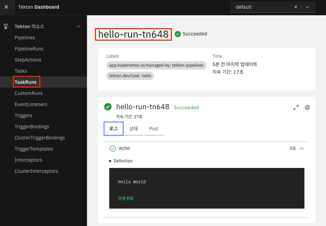Screen dimensions: 326x226
Task: Open Tasks in the sidebar
Action: click(21, 71)
